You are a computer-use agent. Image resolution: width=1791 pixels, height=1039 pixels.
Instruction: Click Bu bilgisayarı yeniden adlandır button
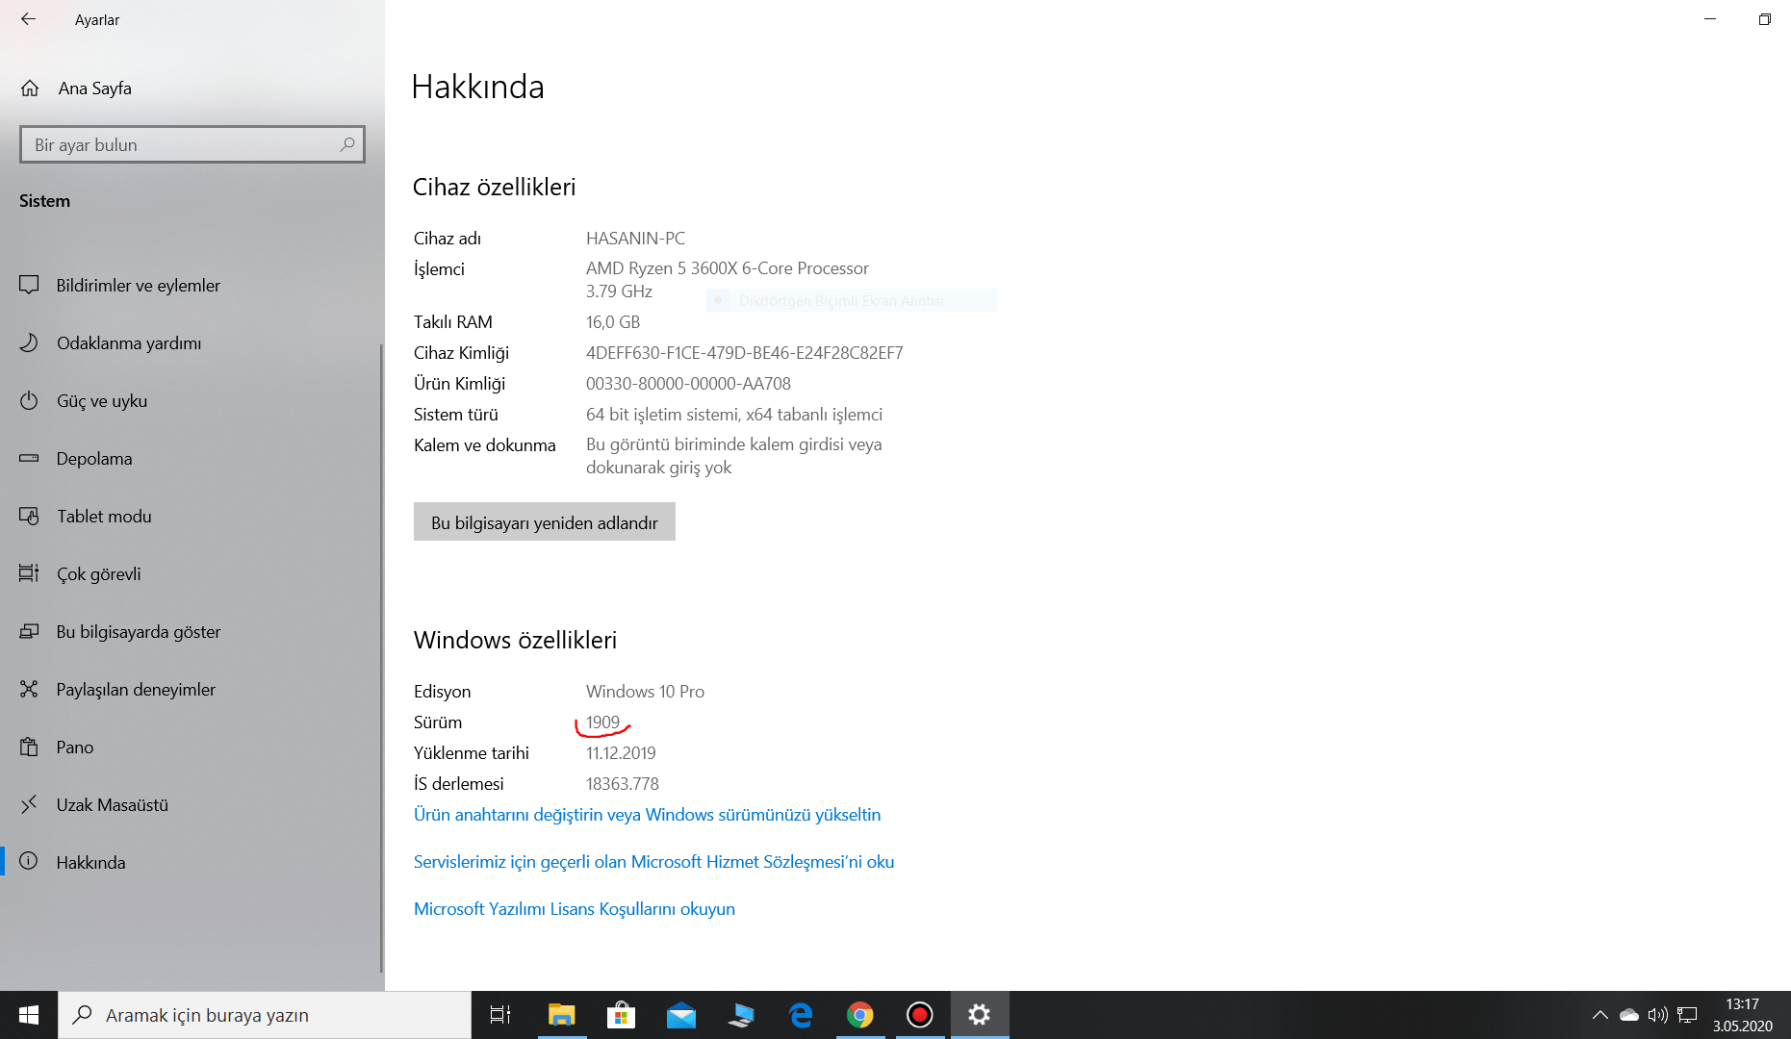click(x=545, y=522)
